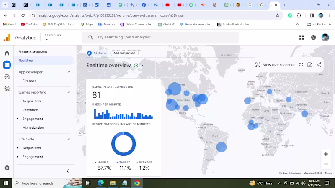
Task: Open the Home icon in left rail
Action: pos(7,53)
